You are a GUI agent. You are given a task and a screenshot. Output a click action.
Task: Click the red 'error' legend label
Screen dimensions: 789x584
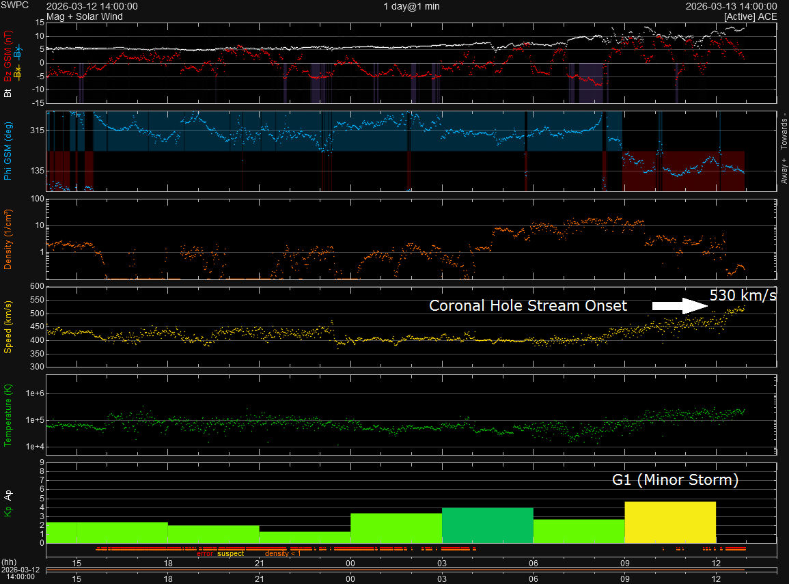point(205,553)
